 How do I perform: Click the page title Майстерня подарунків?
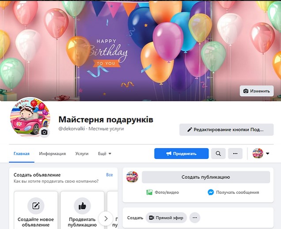point(106,120)
